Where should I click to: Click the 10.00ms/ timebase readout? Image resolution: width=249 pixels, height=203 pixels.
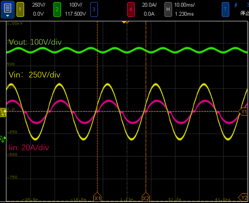185,5
